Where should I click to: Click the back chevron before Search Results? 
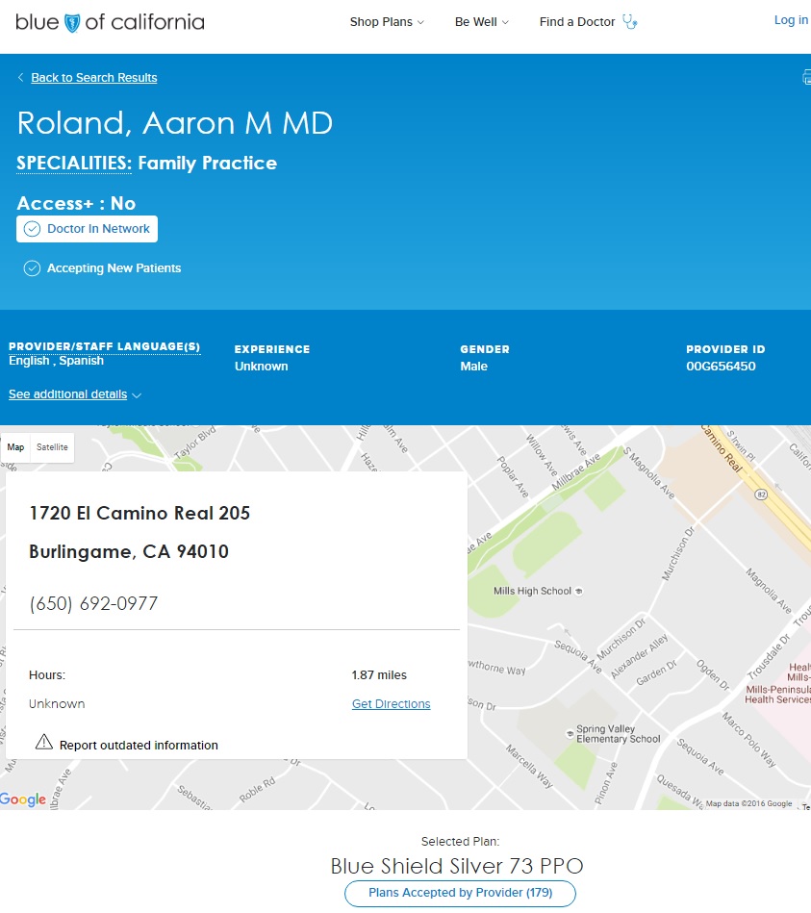(20, 77)
